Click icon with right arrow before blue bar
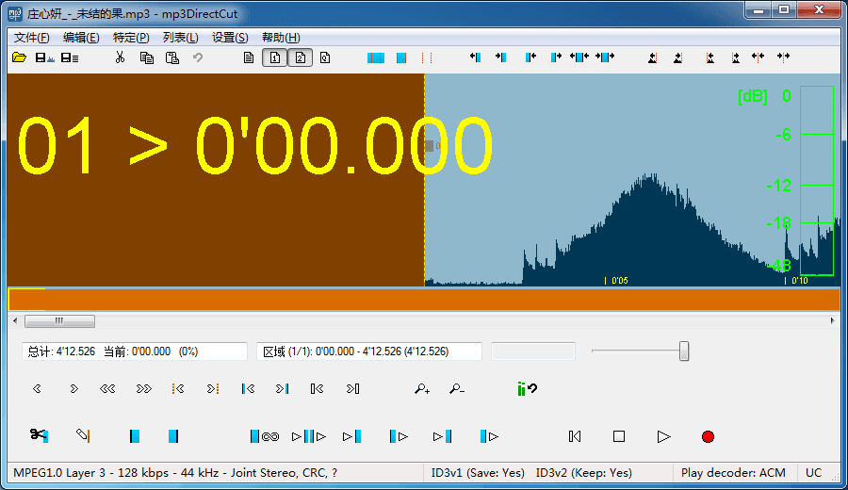 point(501,57)
